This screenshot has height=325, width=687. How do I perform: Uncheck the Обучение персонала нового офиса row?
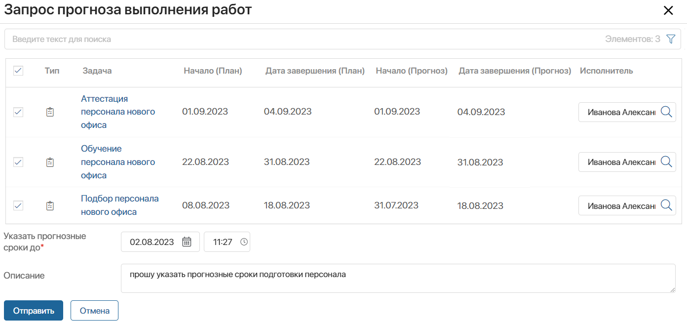click(x=18, y=162)
